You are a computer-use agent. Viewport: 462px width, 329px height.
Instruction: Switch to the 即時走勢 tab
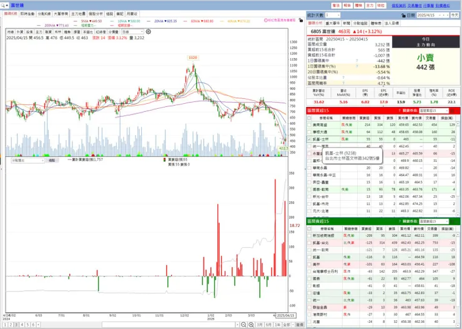27,14
